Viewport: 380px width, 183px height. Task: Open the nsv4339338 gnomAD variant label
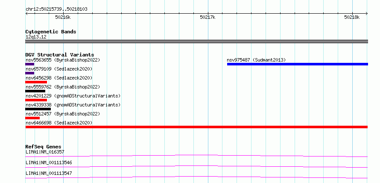pyautogui.click(x=73, y=105)
